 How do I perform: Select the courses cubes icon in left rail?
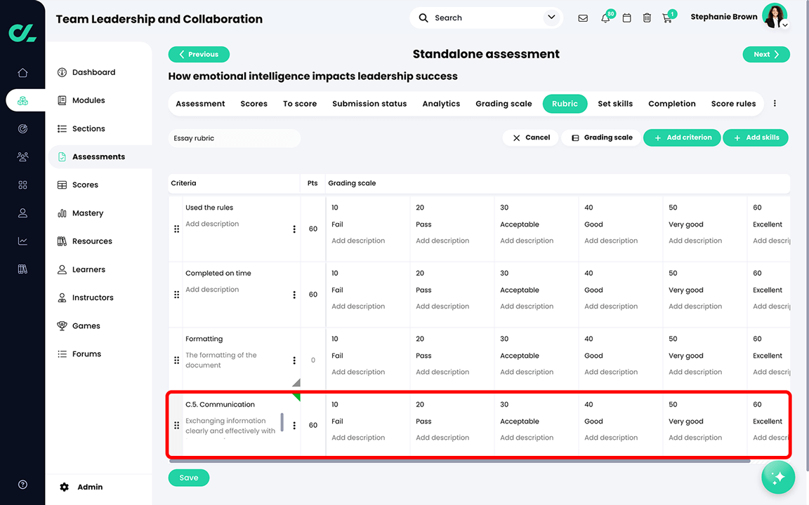22,100
